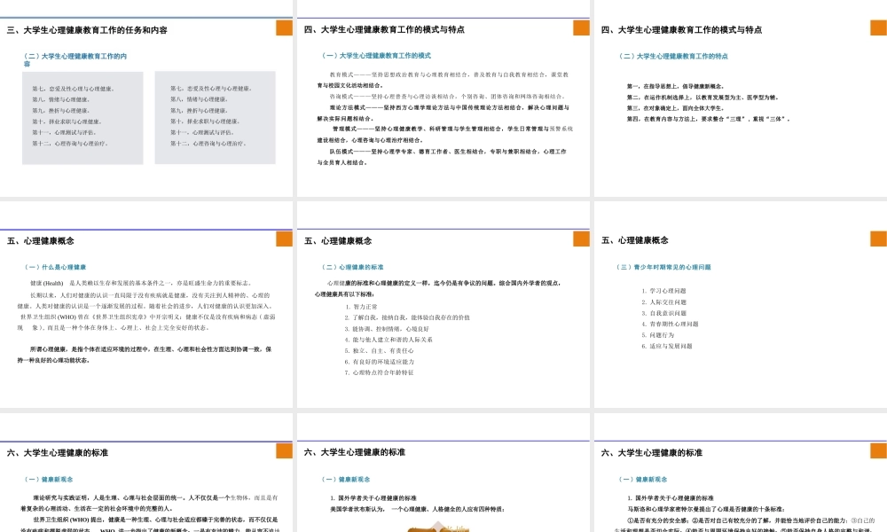
Task: Click list item 1. 学习心理问题
Action: (x=664, y=291)
